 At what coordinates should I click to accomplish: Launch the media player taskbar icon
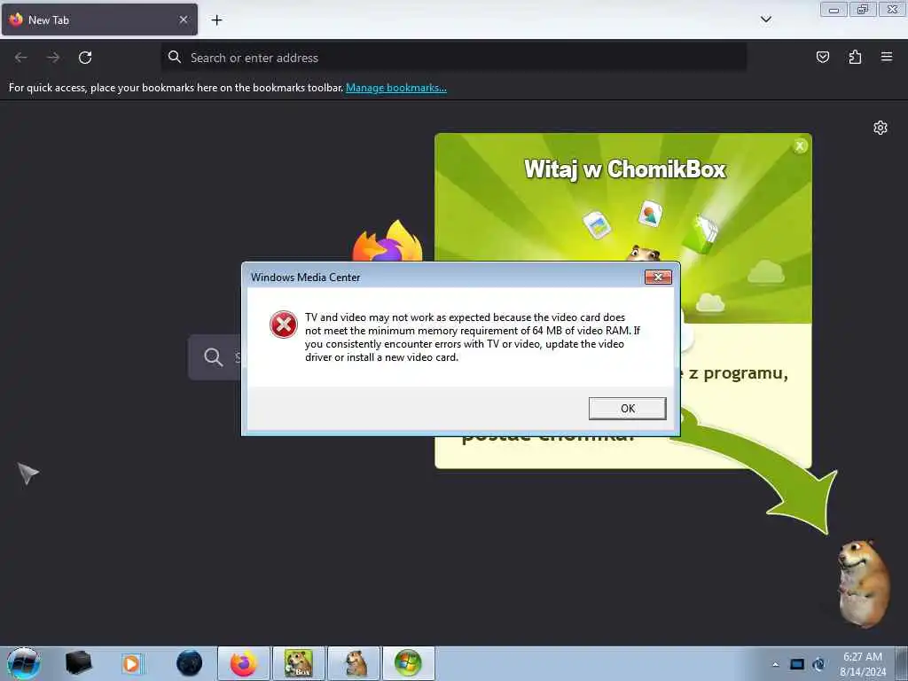[131, 663]
